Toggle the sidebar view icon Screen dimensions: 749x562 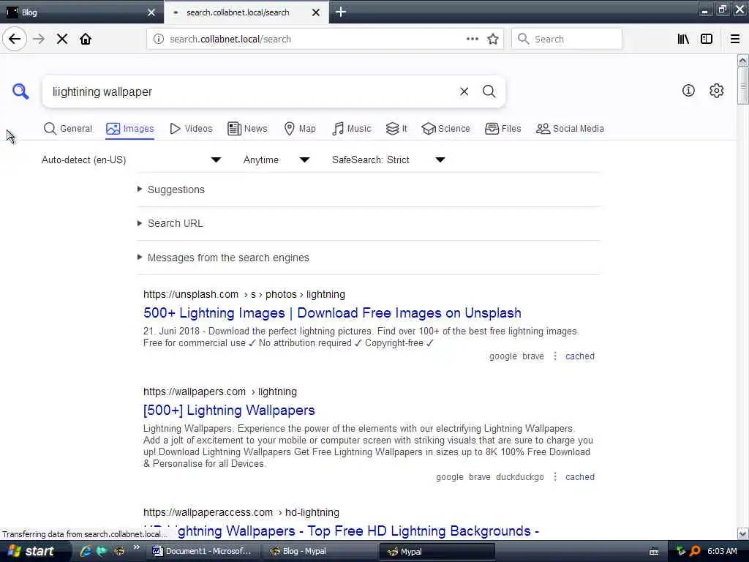click(707, 39)
